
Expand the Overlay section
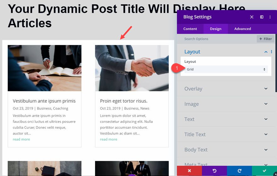(226, 89)
